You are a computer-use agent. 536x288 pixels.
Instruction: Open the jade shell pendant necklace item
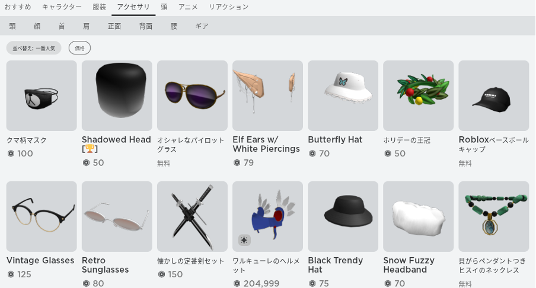coord(494,217)
